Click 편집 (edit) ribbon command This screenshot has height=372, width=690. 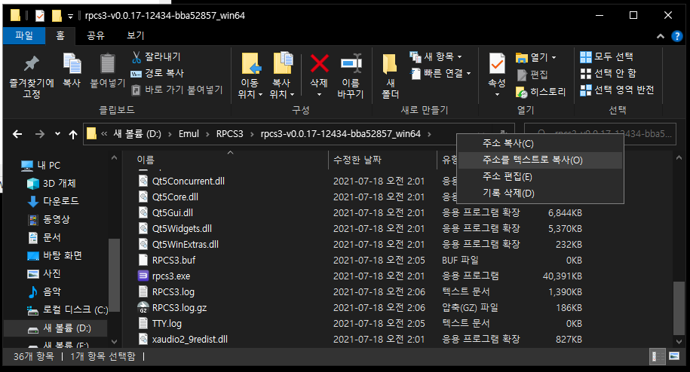(532, 75)
